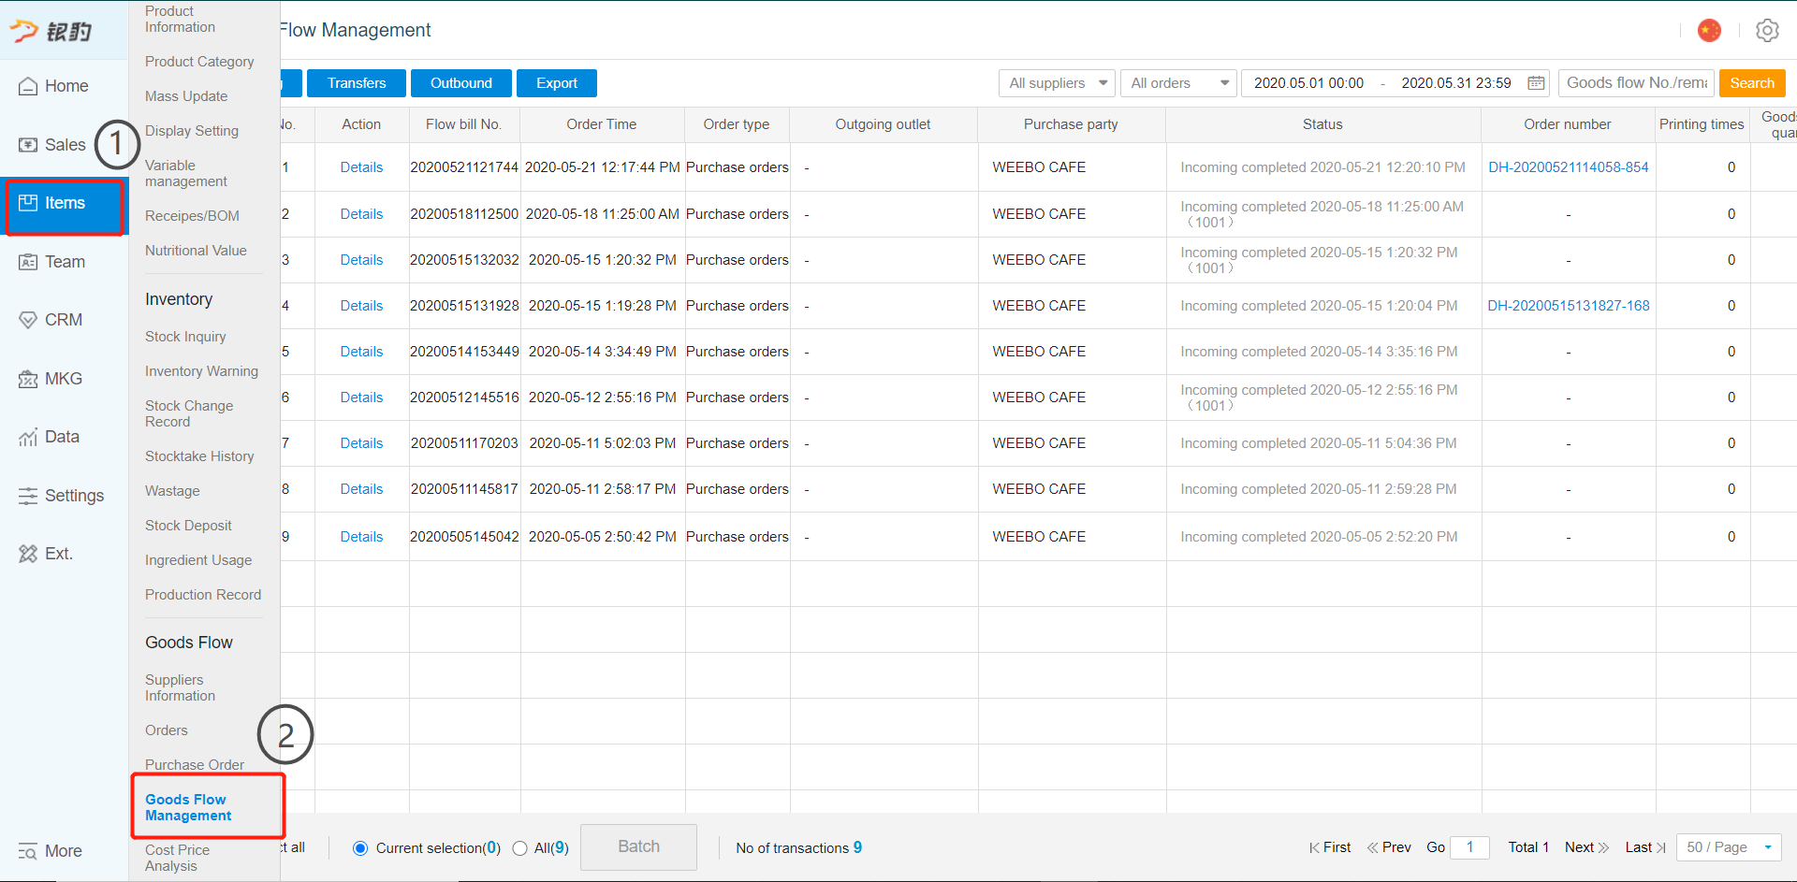Open the Home section icon
This screenshot has width=1797, height=882.
(x=28, y=86)
